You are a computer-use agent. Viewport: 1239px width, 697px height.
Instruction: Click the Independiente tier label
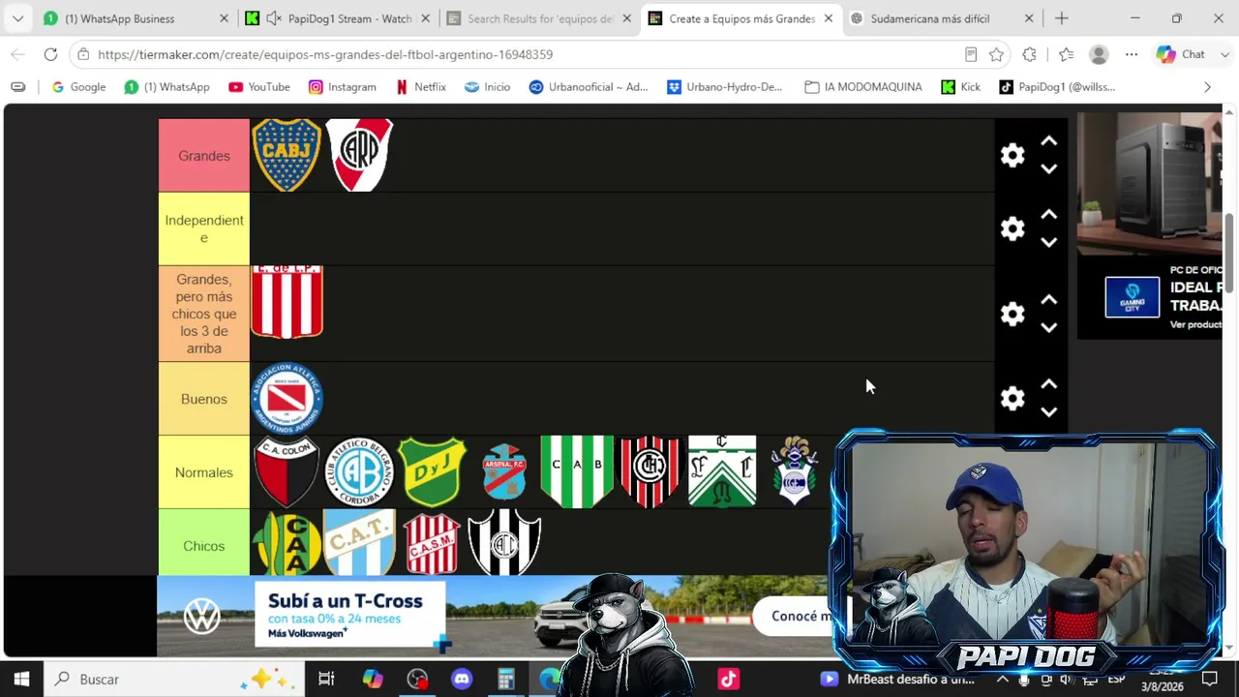click(204, 228)
